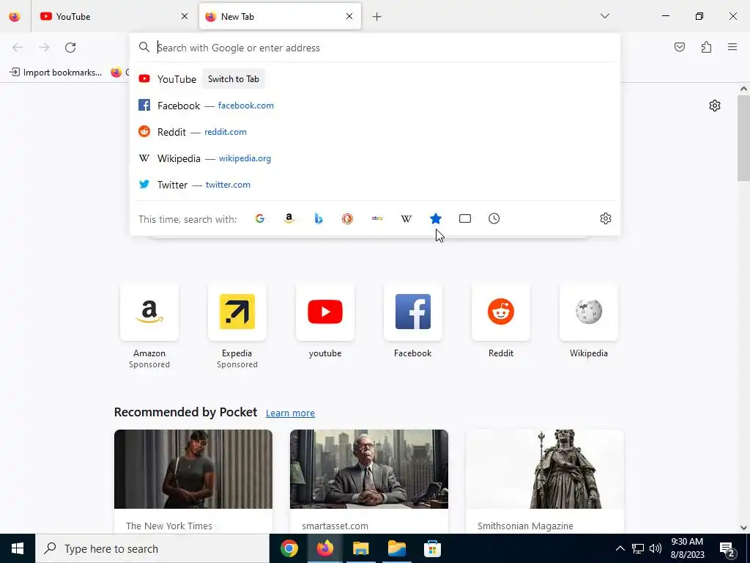Click scrollbar down arrow

[743, 528]
